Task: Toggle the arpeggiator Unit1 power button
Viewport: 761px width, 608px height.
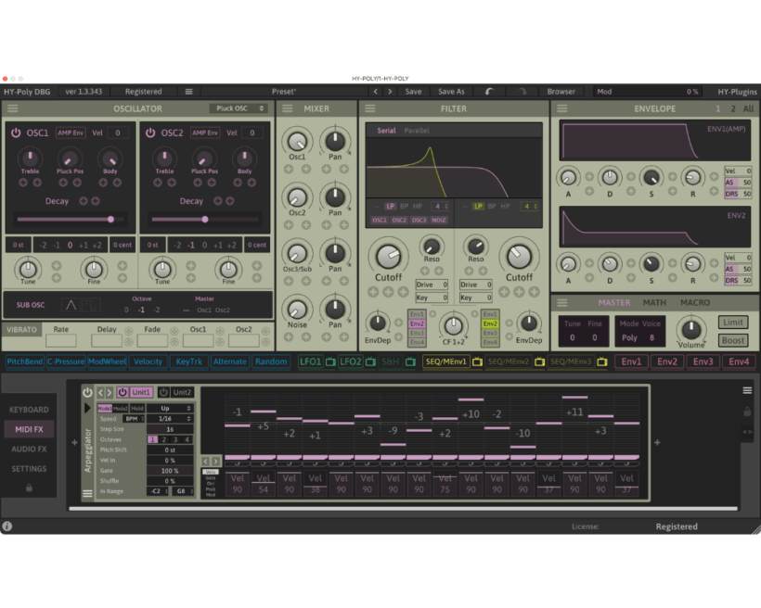Action: tap(123, 392)
